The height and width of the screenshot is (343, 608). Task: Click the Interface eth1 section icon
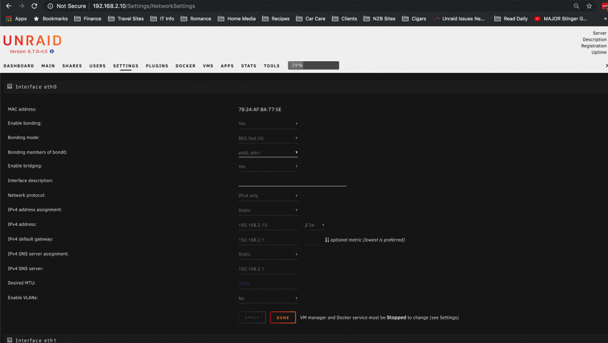[x=10, y=340]
